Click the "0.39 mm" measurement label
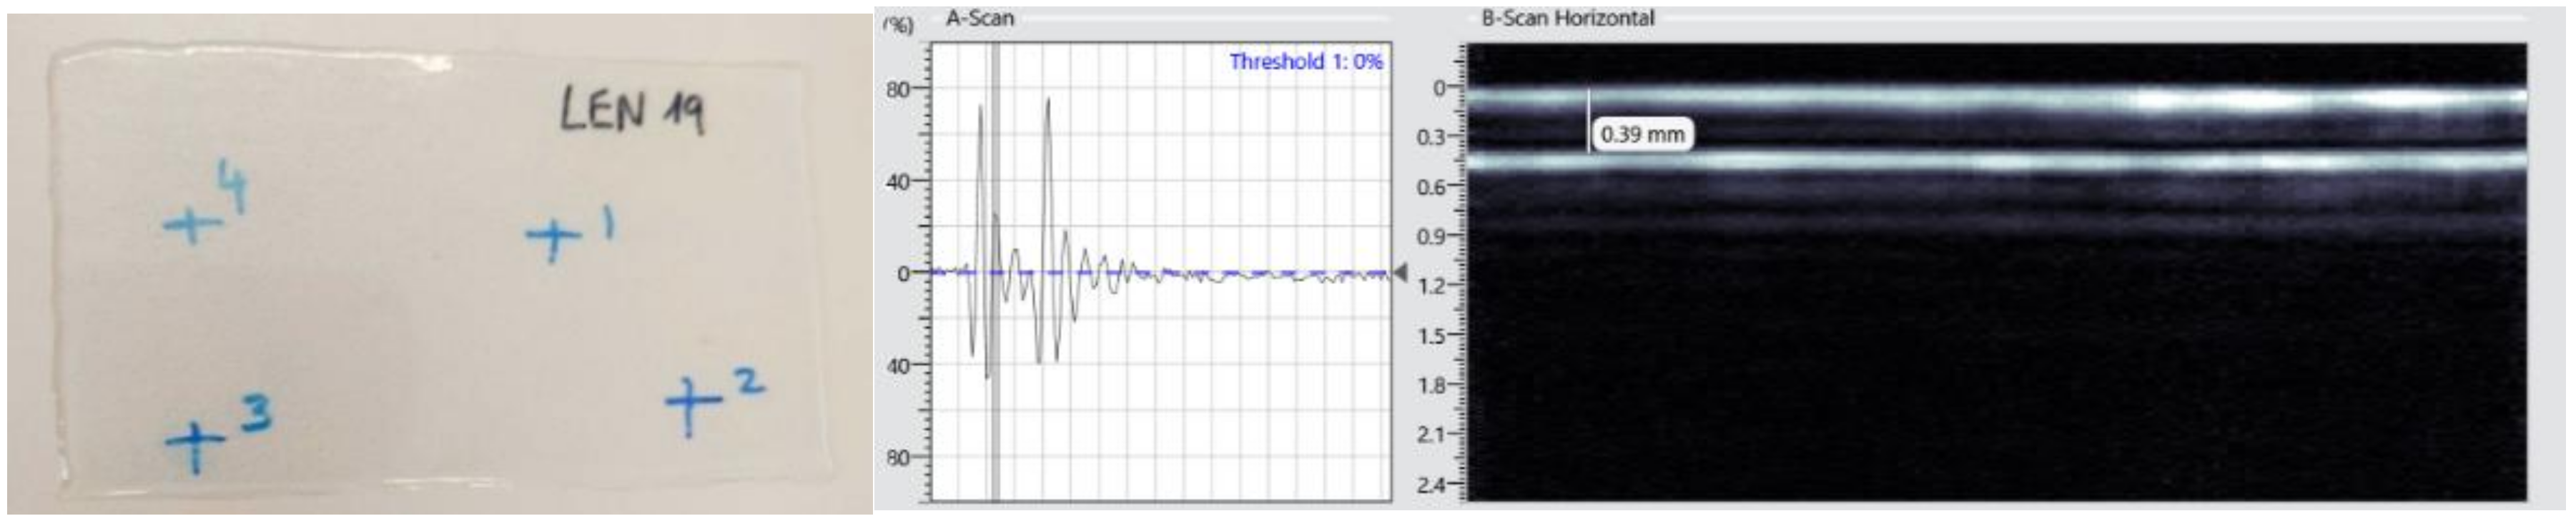 (x=1642, y=133)
